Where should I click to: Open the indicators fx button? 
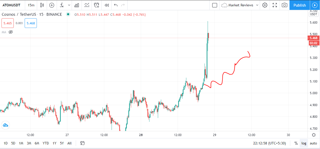pos(62,5)
